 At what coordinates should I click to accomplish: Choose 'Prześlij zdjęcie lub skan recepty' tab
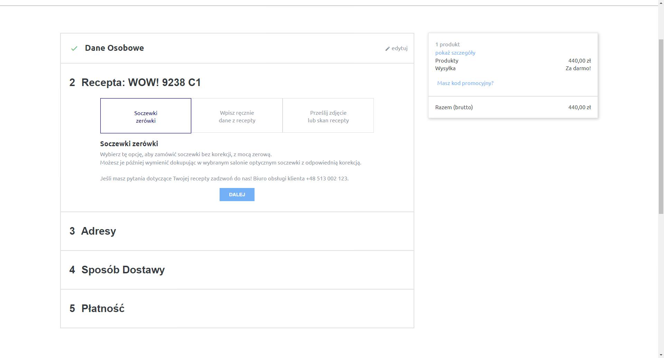pos(328,116)
